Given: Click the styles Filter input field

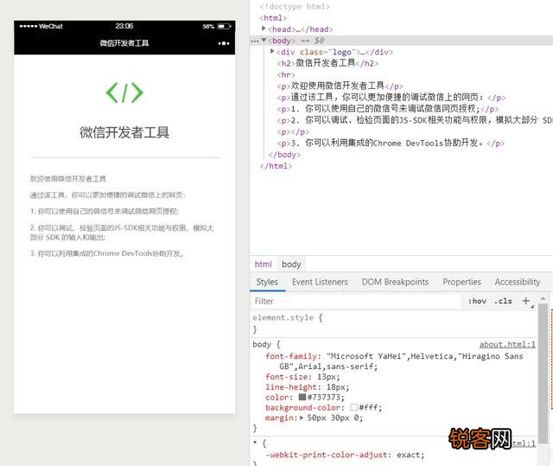Looking at the screenshot, I should pos(354,302).
